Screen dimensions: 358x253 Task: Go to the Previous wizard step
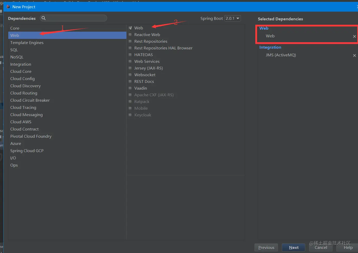[x=266, y=247]
